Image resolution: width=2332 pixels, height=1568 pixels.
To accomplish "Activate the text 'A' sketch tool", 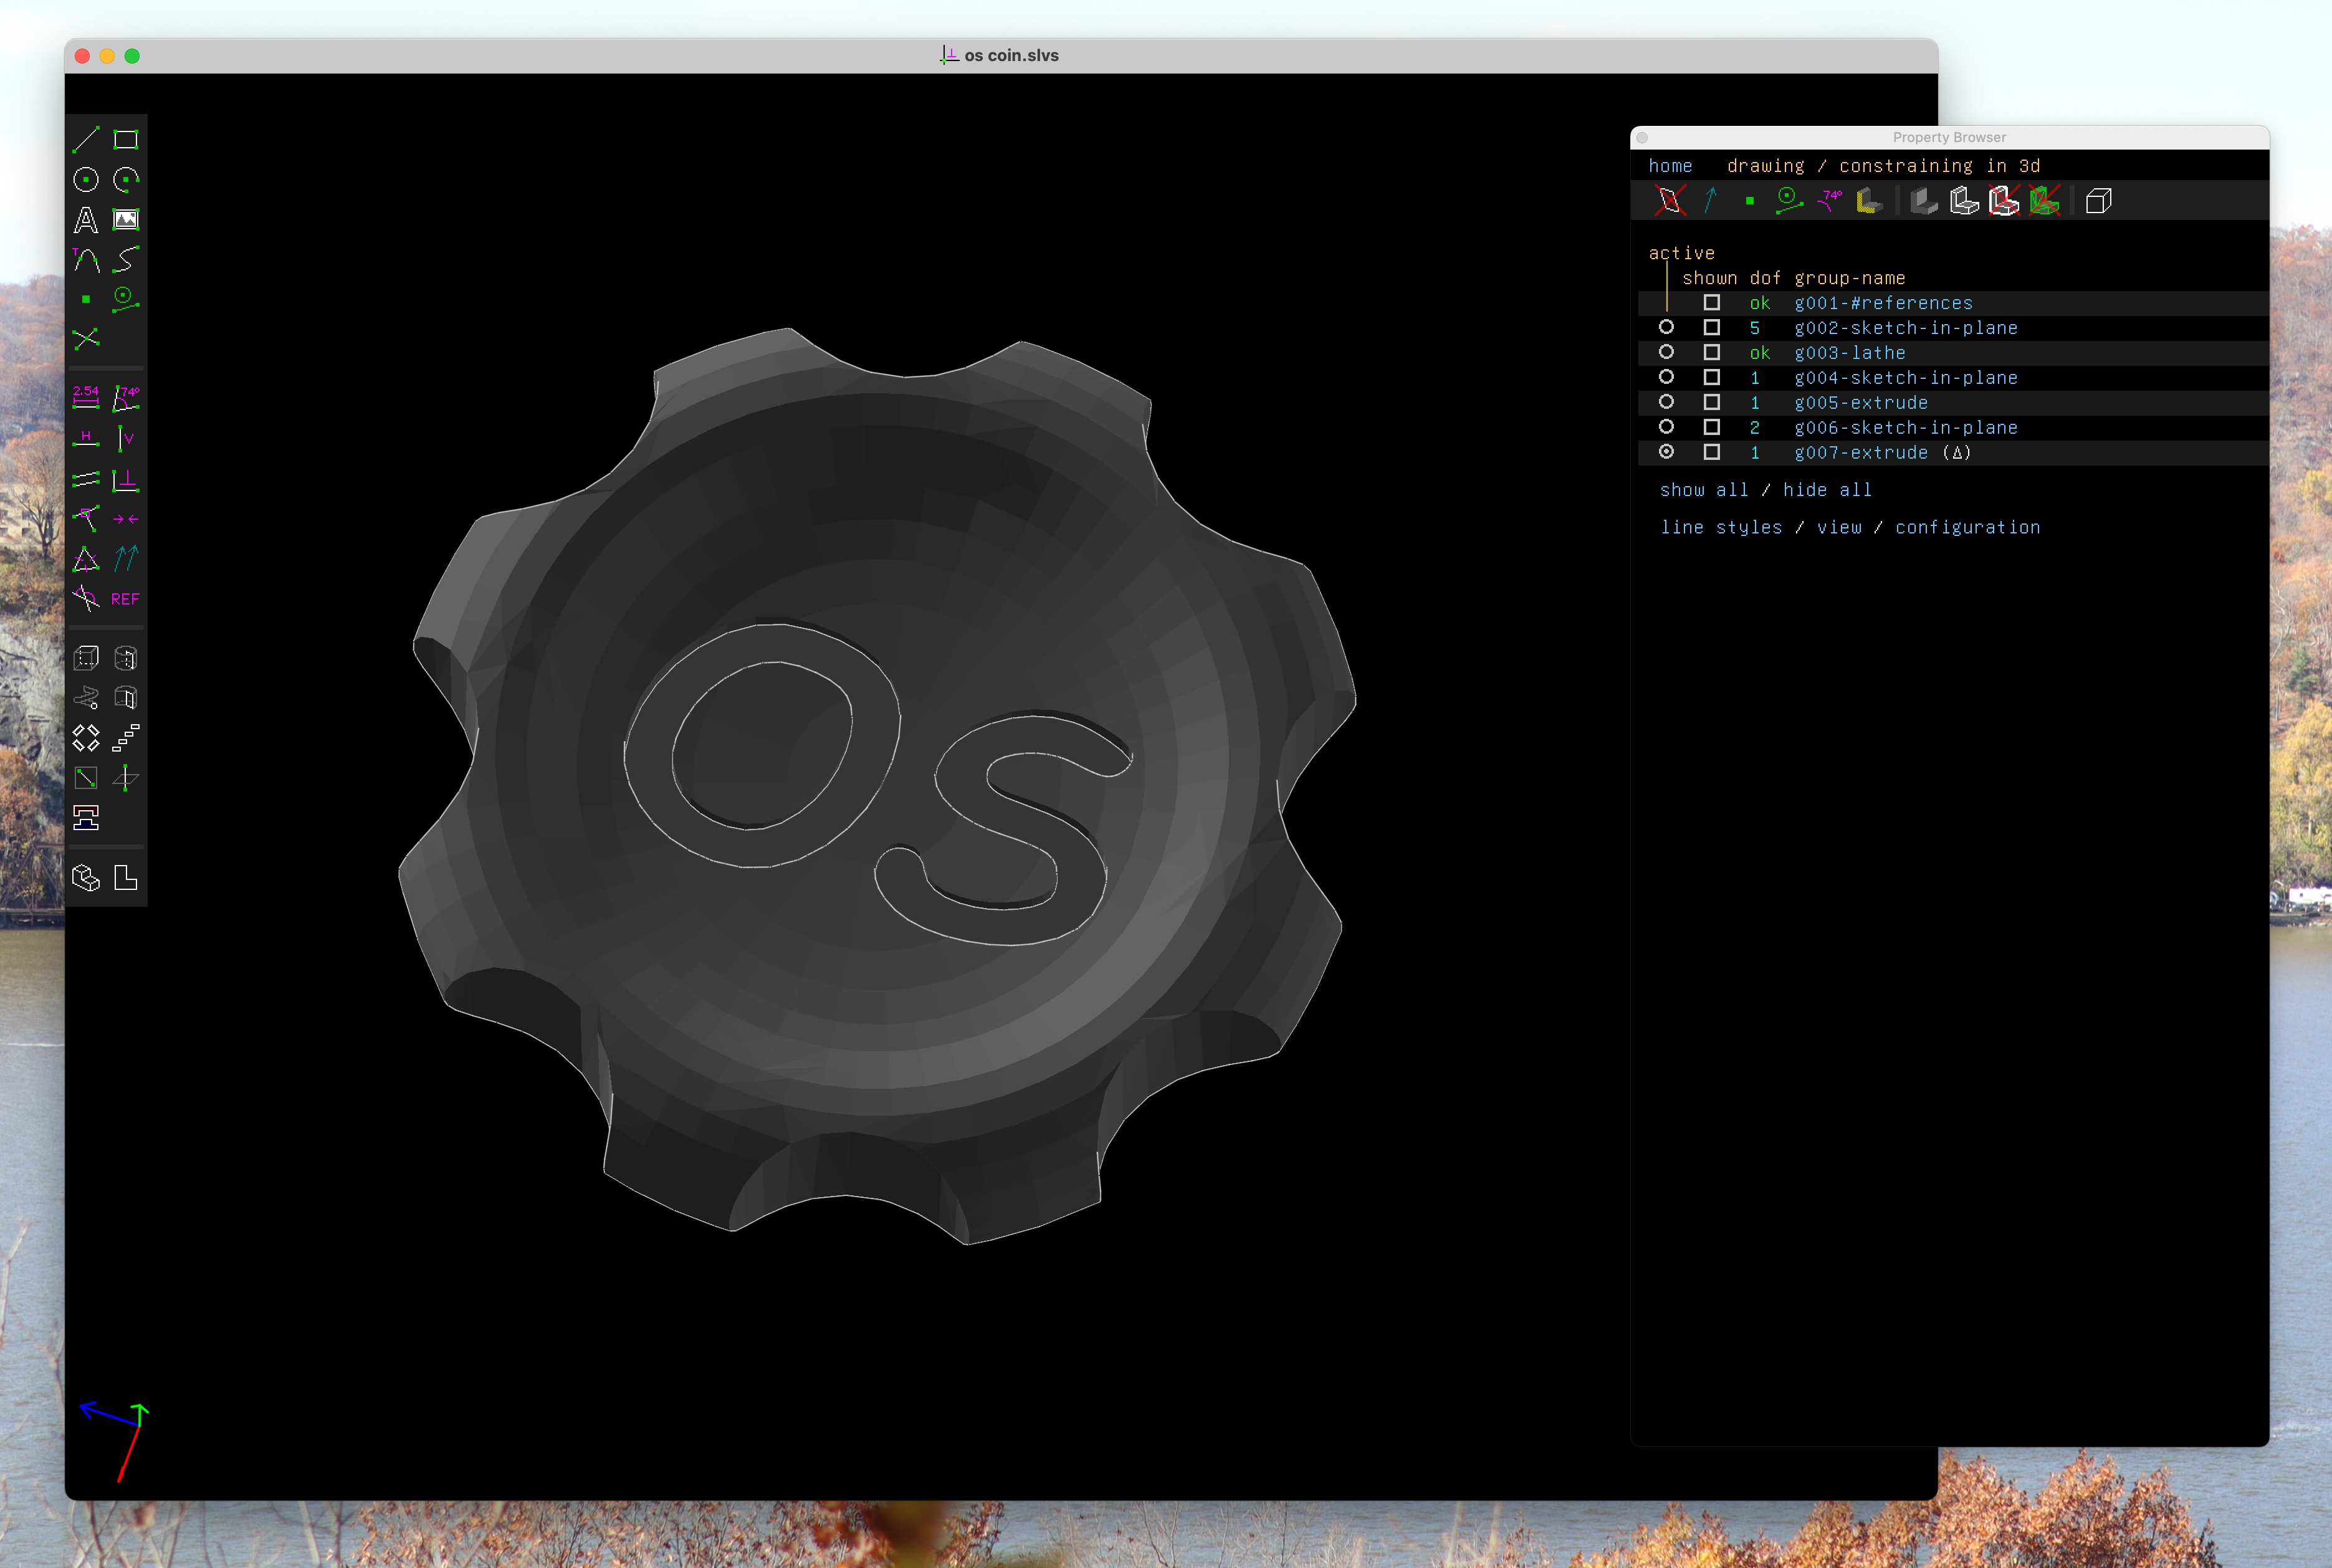I will point(86,220).
